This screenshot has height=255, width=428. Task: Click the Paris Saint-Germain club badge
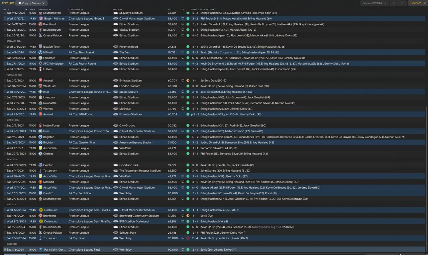point(40,250)
